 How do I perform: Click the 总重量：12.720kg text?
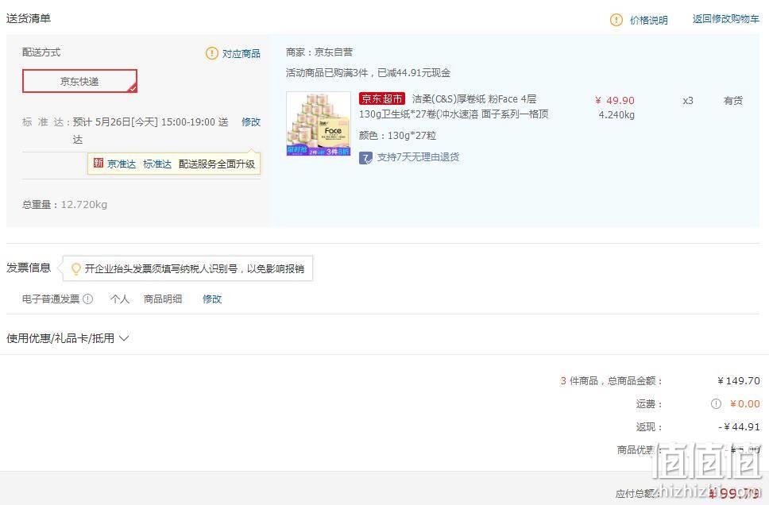(x=64, y=204)
